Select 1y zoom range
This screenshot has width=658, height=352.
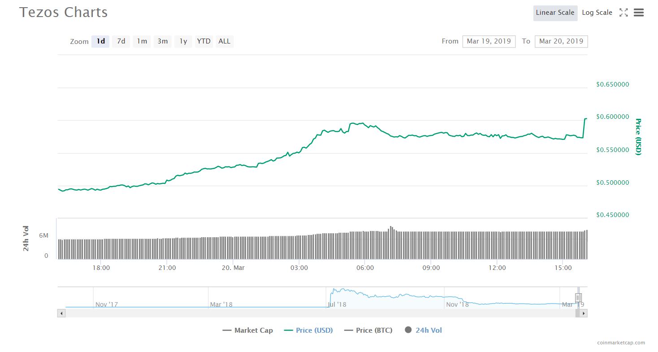click(x=183, y=41)
